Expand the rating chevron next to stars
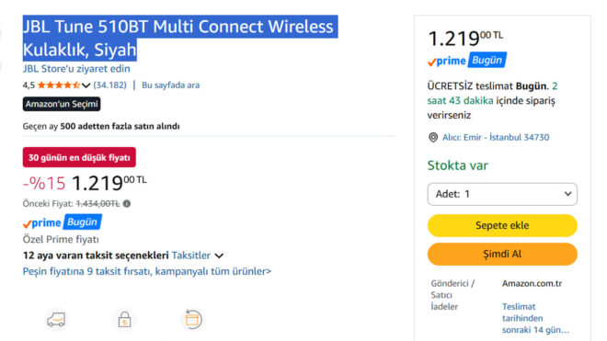This screenshot has width=607, height=341. [86, 85]
